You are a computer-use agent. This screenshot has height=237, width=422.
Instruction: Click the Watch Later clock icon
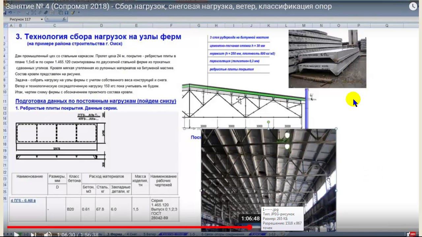click(x=413, y=6)
